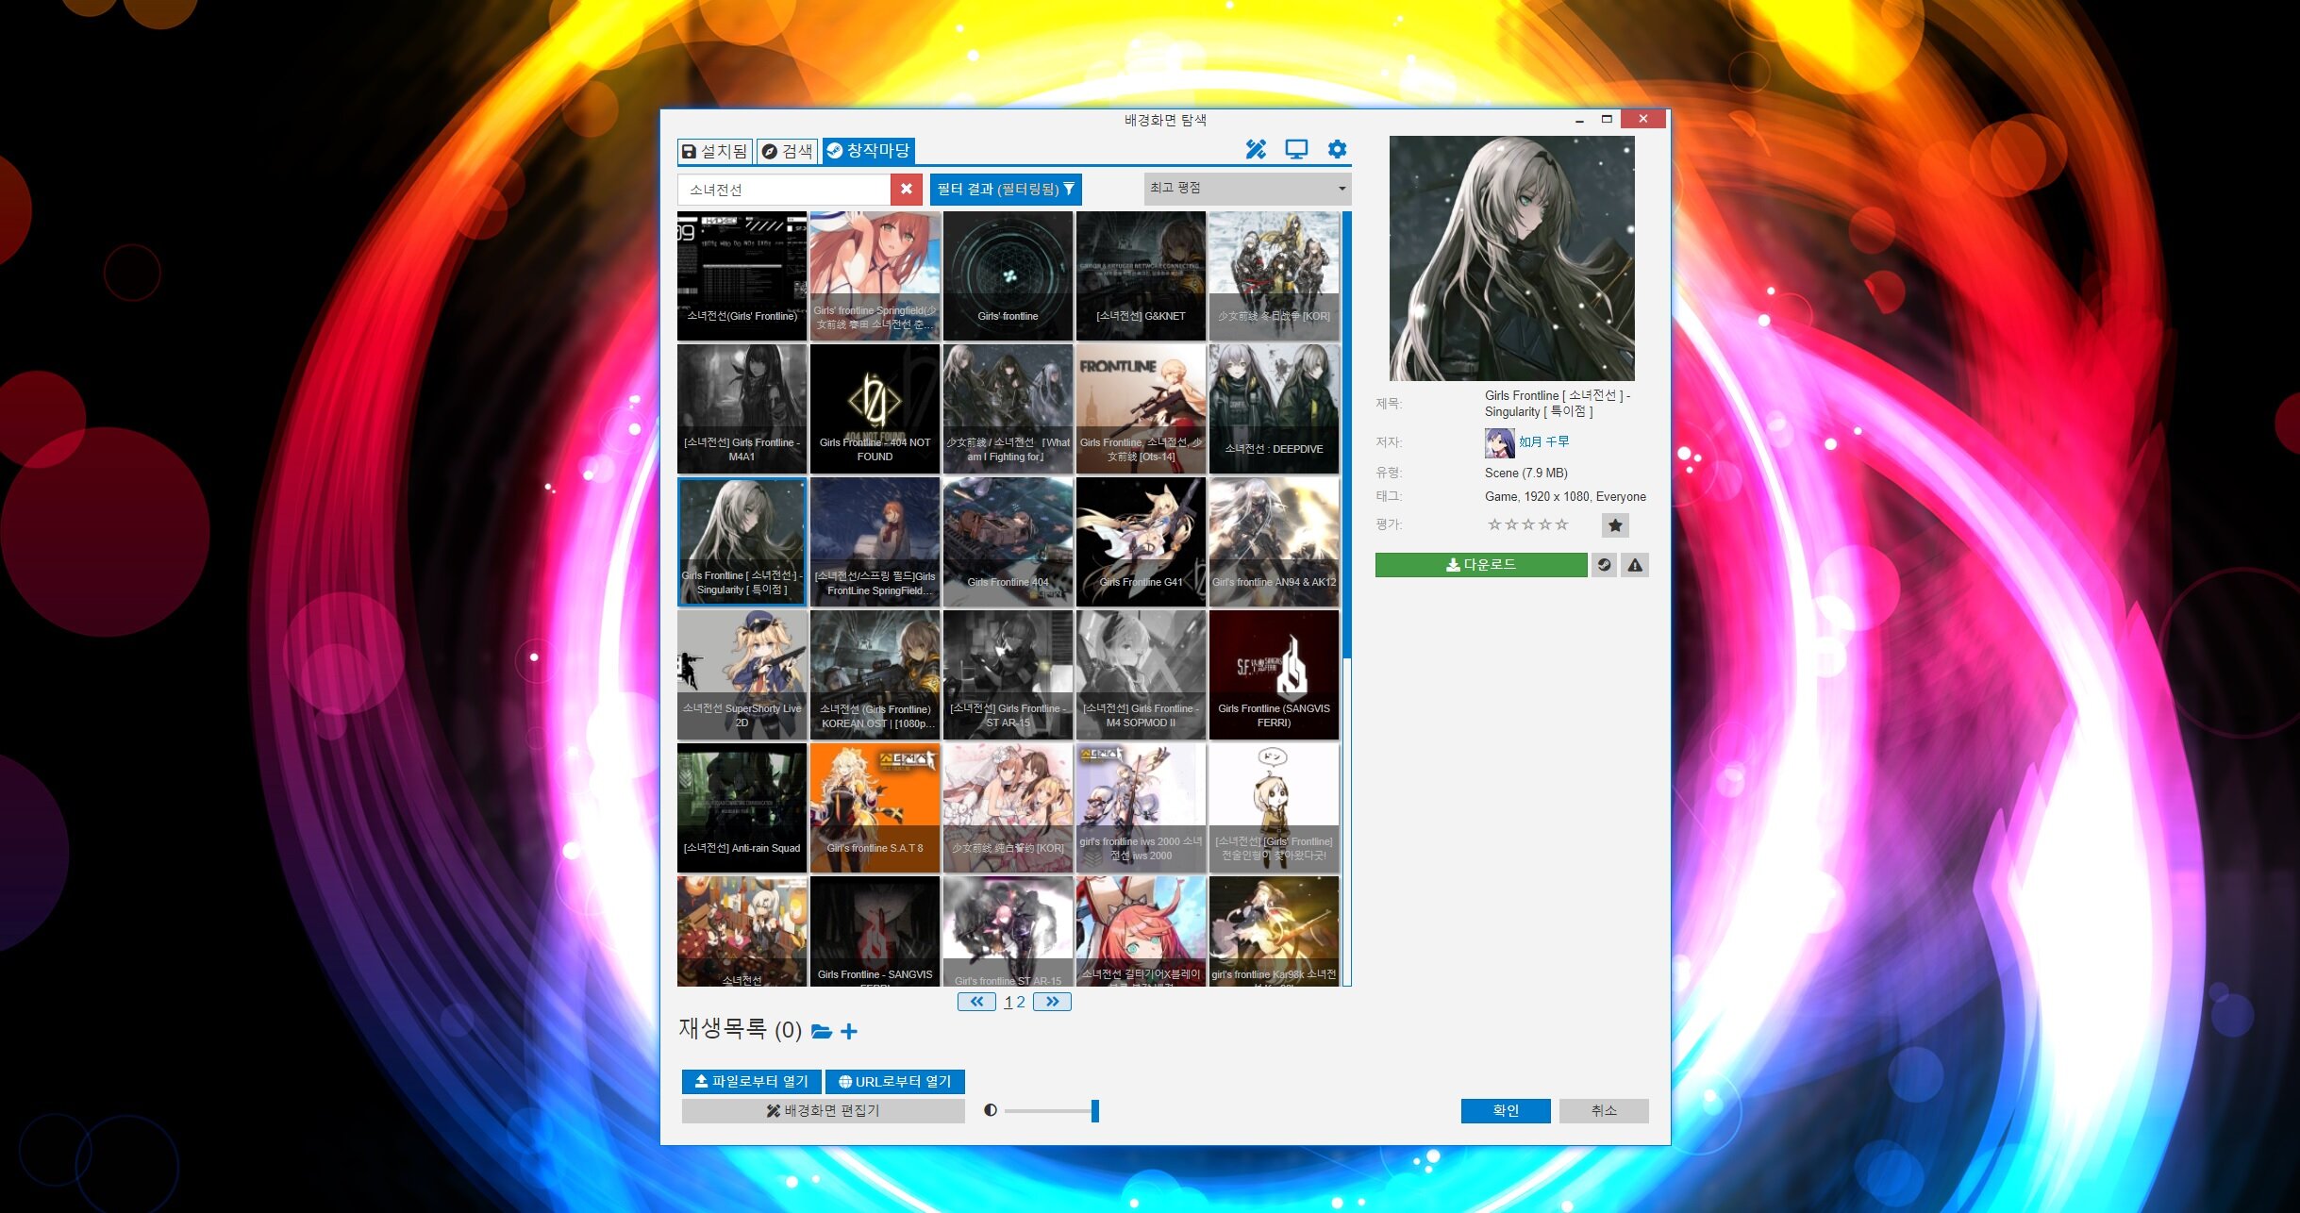Screen dimensions: 2300x1213
Task: Click the brightness contrast icon
Action: click(x=990, y=1110)
